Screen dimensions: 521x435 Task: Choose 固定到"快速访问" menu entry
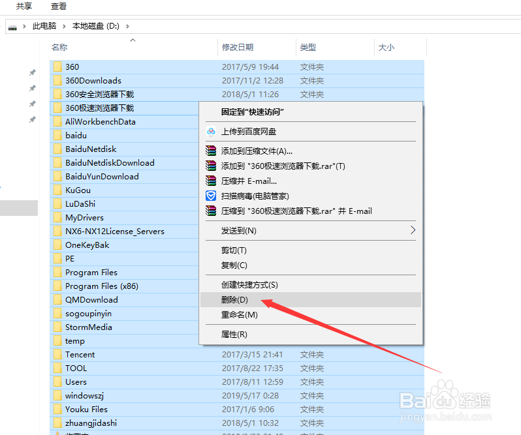311,112
